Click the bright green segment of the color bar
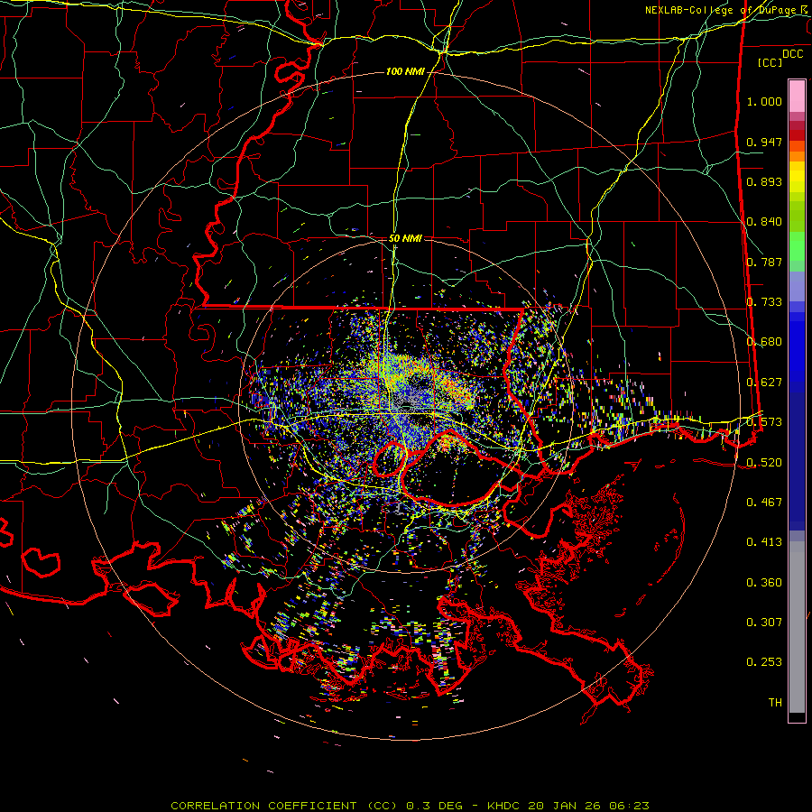This screenshot has width=812, height=812. [797, 246]
